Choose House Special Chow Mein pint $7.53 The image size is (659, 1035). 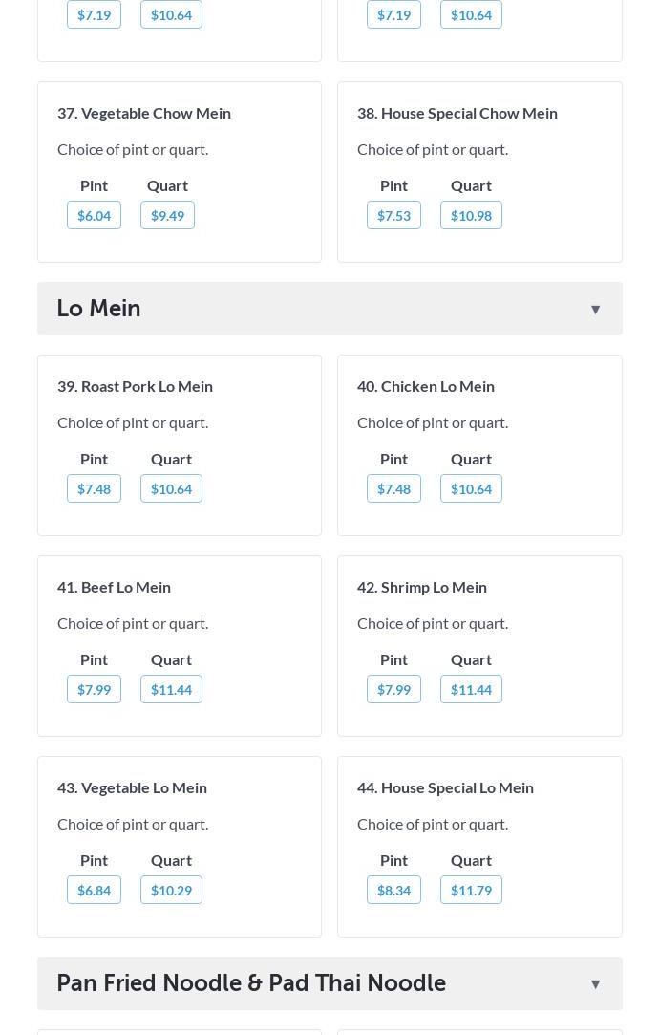393,215
